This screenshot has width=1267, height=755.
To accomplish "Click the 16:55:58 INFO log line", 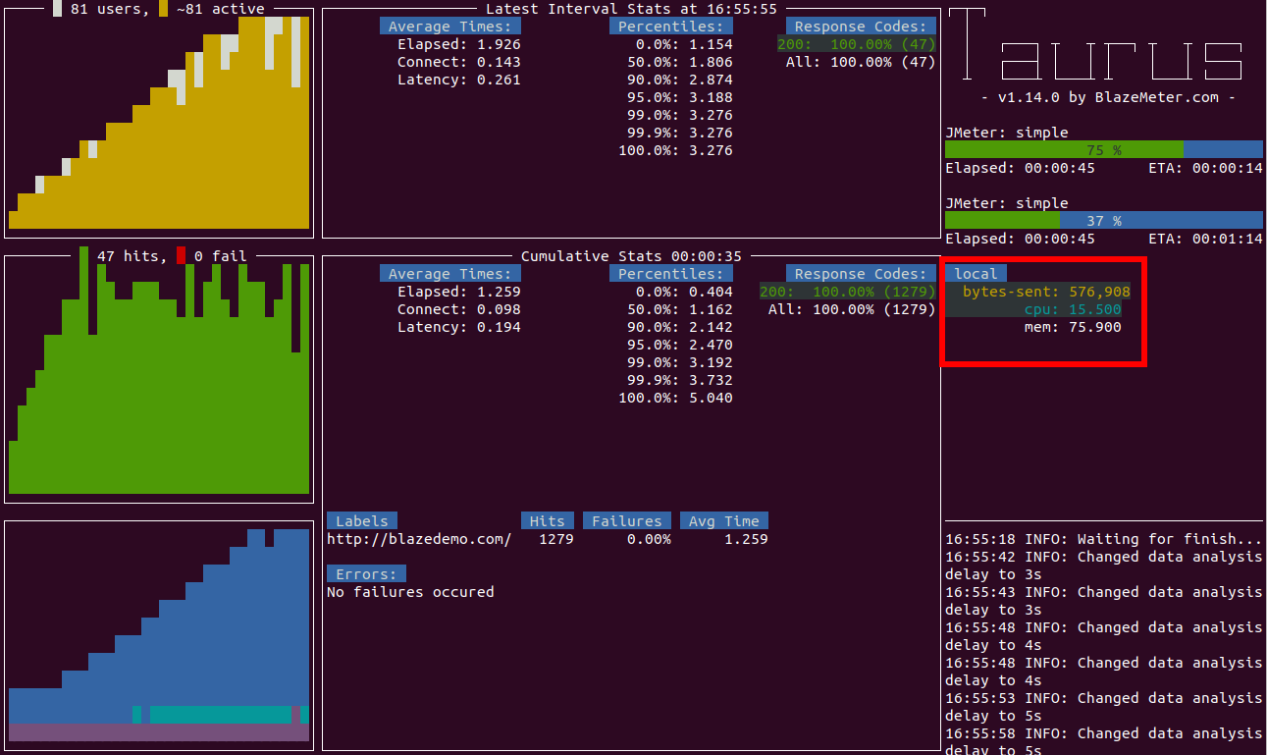I will [1104, 740].
